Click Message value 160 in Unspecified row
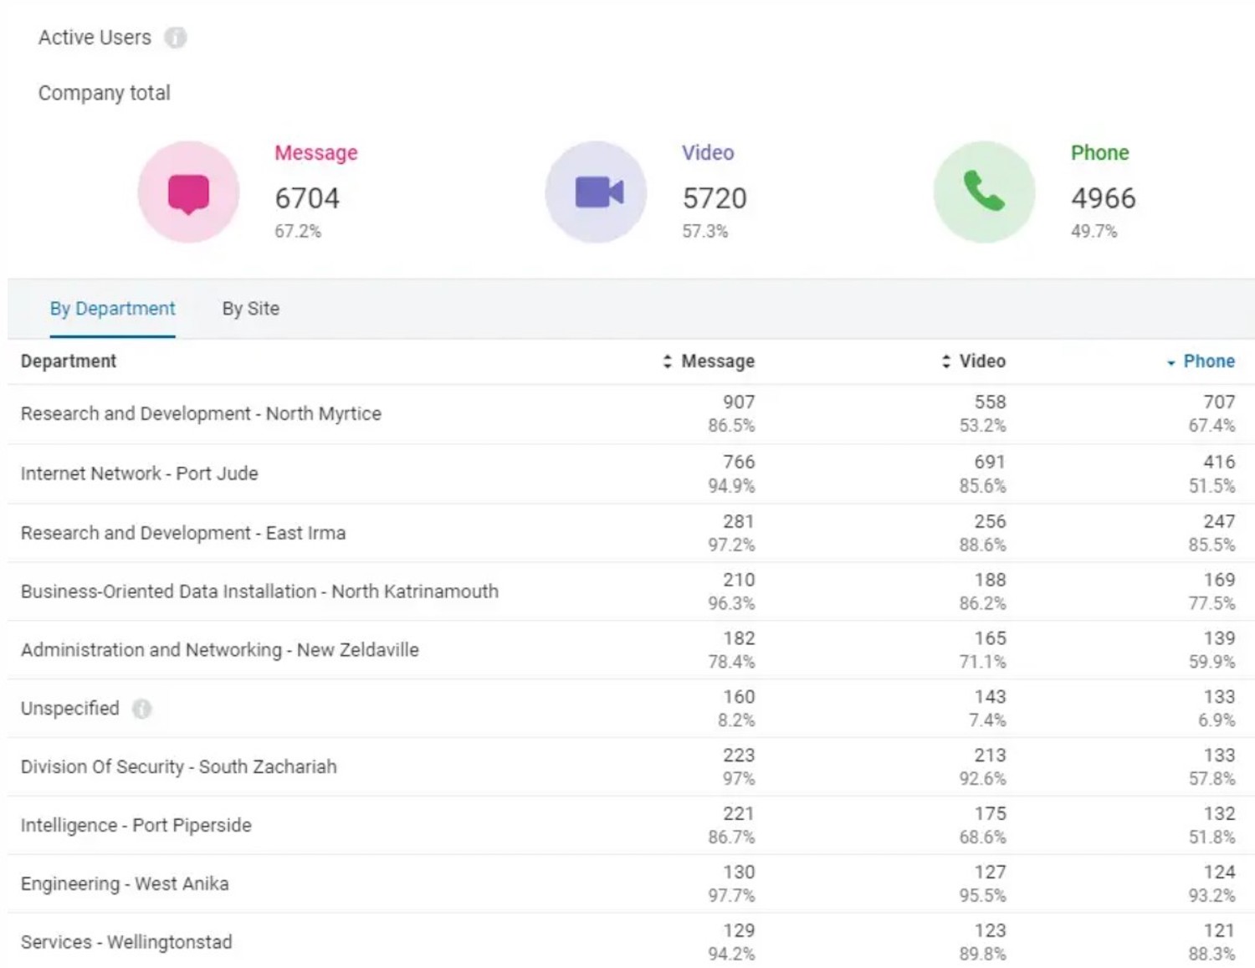Screen dimensions: 1255x968 click(739, 697)
